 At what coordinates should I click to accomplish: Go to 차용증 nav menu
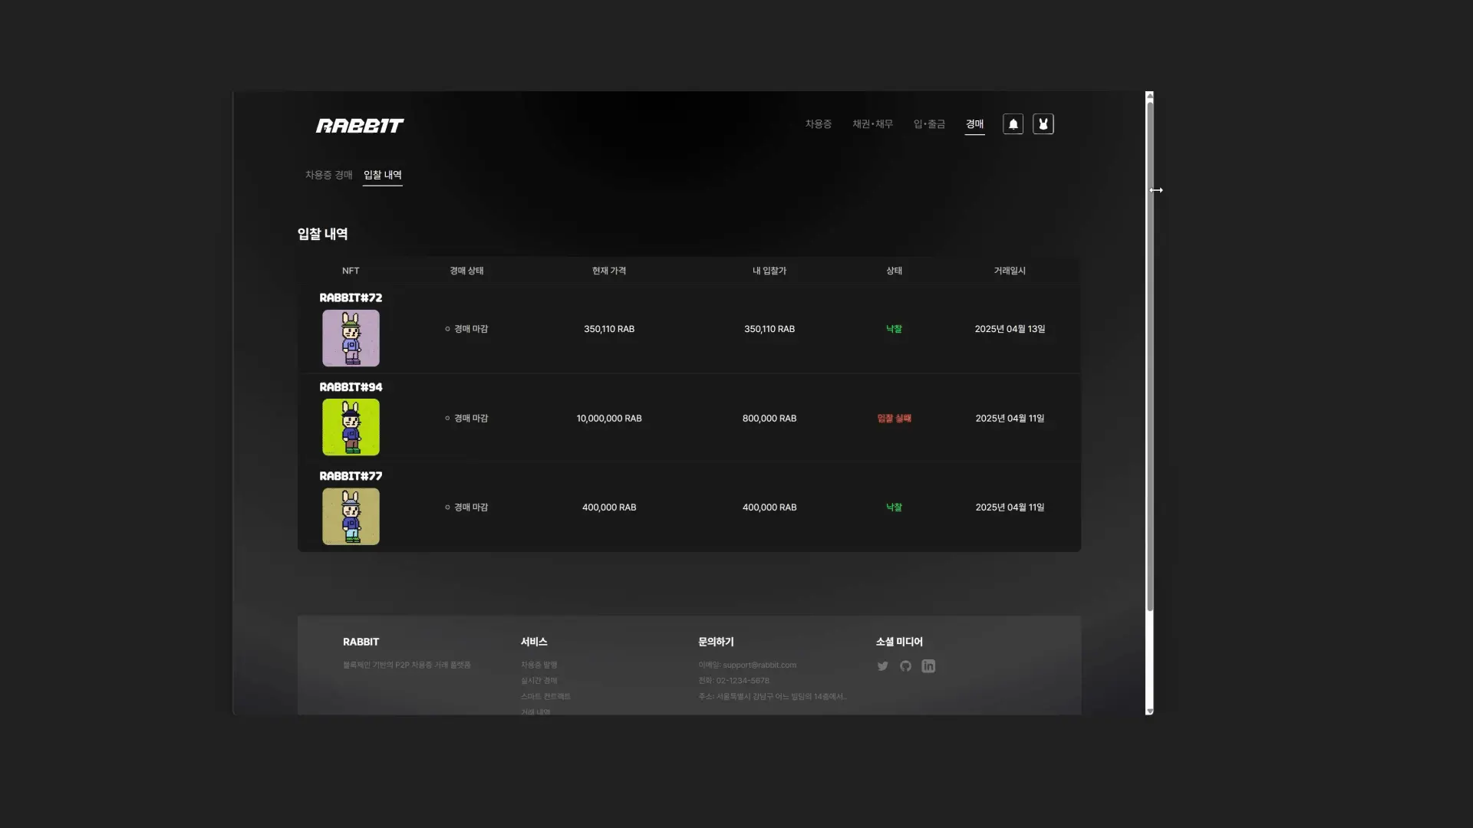click(x=818, y=124)
